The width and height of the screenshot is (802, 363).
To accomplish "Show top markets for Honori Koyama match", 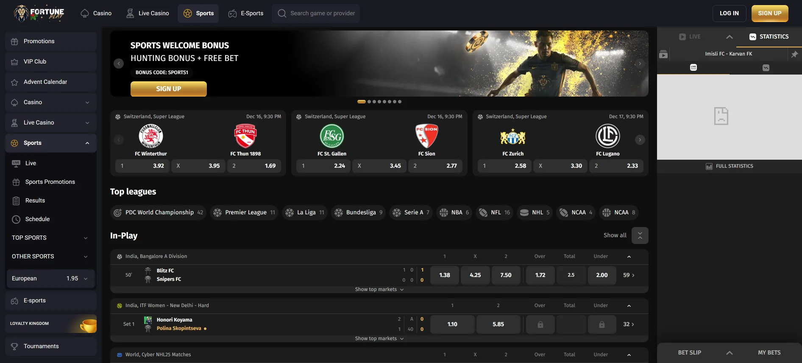I will click(x=379, y=339).
